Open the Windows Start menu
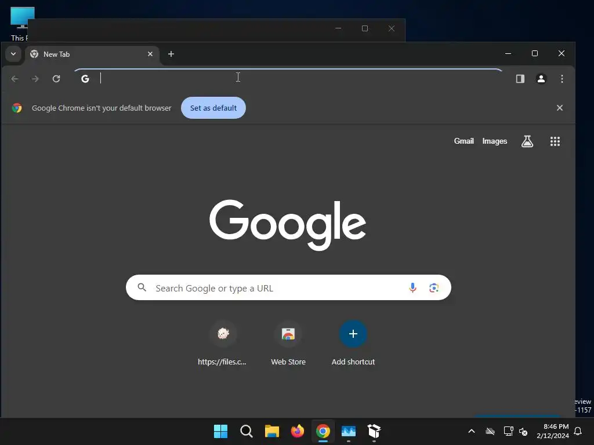The image size is (594, 445). click(220, 431)
